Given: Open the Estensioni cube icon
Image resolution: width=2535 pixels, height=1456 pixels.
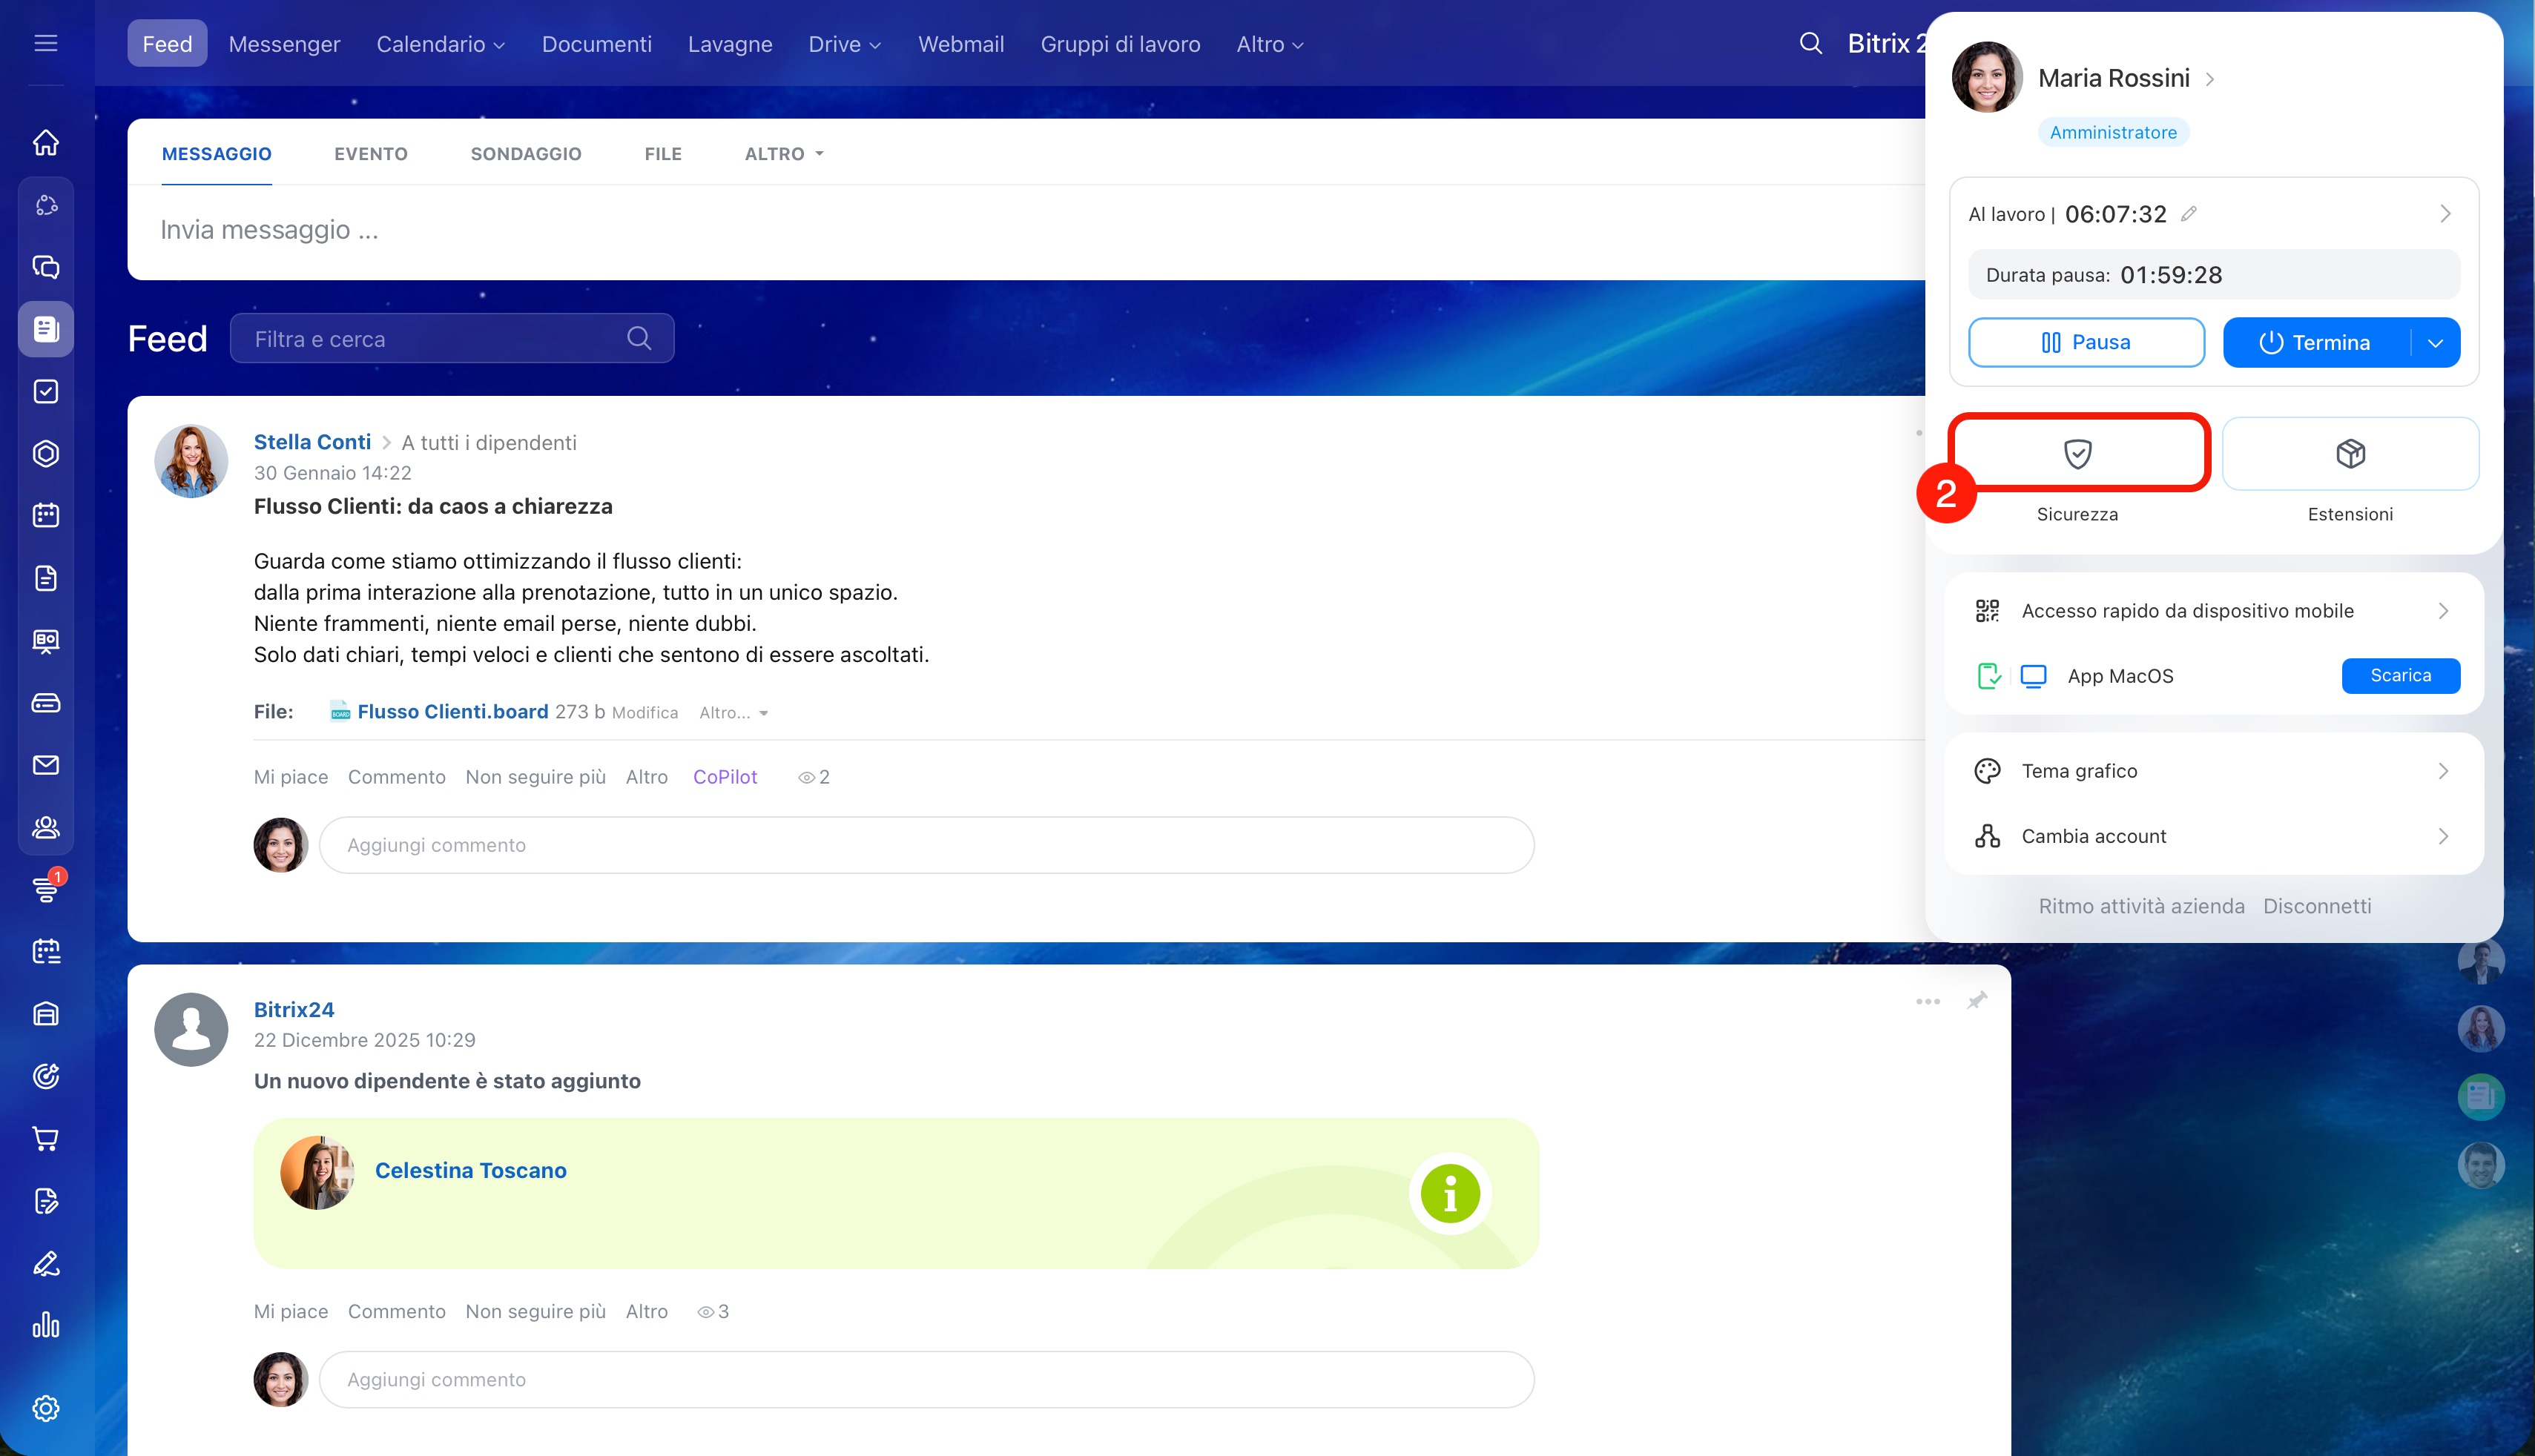Looking at the screenshot, I should coord(2350,454).
